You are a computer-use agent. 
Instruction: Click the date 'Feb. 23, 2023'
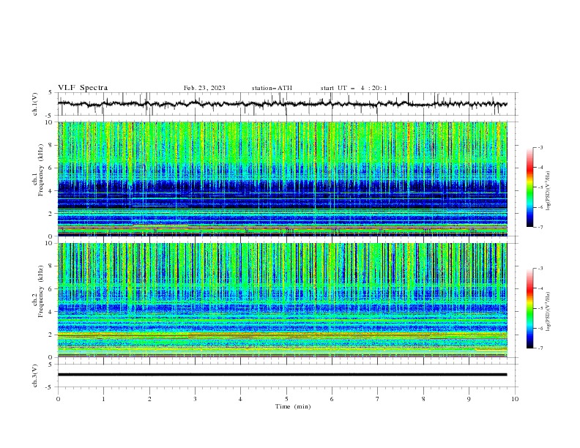204,88
